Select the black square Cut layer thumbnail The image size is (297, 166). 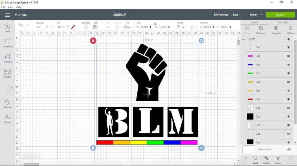click(250, 116)
